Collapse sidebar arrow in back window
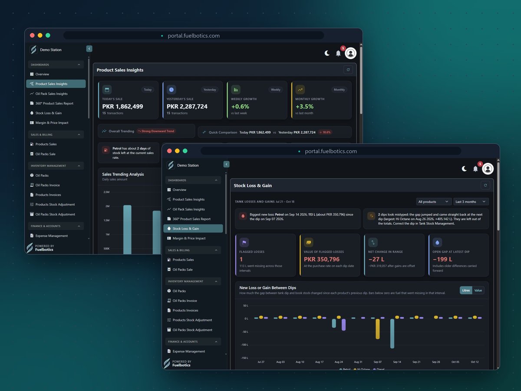 pos(89,49)
